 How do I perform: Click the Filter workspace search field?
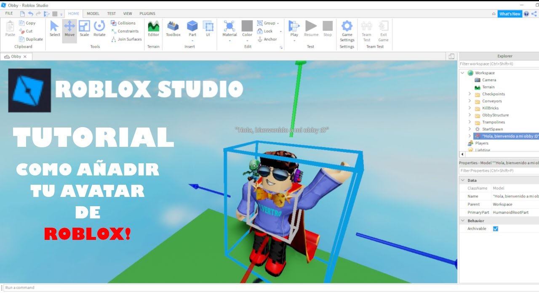click(499, 64)
